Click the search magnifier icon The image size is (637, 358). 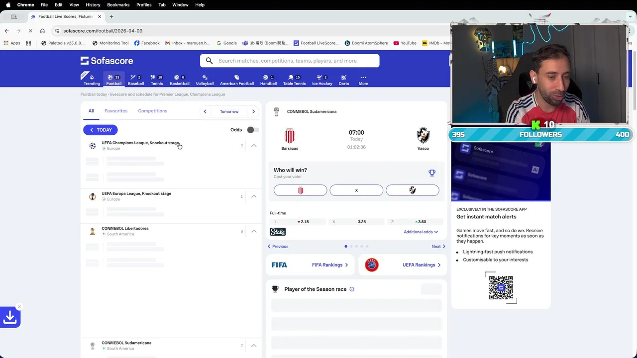coord(209,61)
